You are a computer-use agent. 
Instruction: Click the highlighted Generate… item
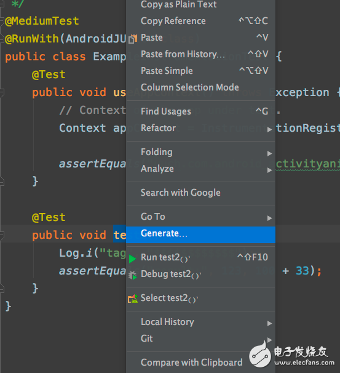[x=200, y=235]
